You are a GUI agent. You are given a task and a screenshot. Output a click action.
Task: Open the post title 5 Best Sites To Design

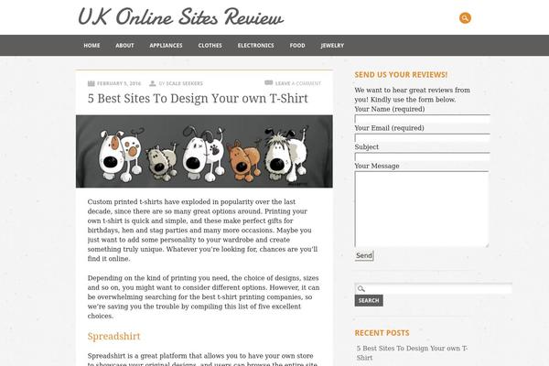pos(198,99)
